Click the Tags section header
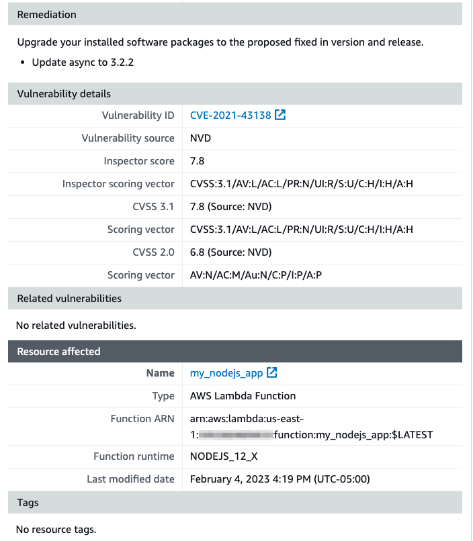Image resolution: width=473 pixels, height=541 pixels. coord(235,502)
